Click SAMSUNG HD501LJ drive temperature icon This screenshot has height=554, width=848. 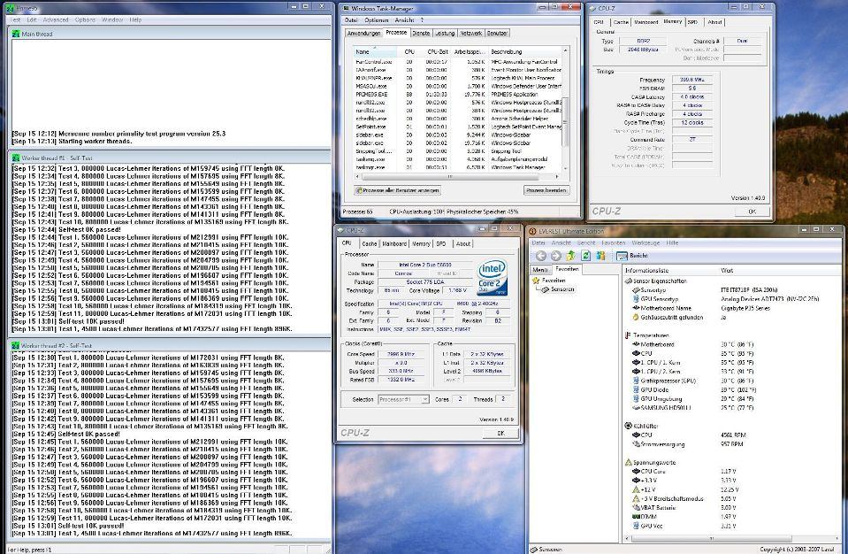[x=636, y=408]
